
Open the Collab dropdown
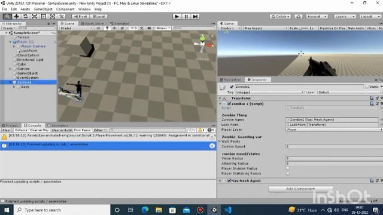point(280,16)
